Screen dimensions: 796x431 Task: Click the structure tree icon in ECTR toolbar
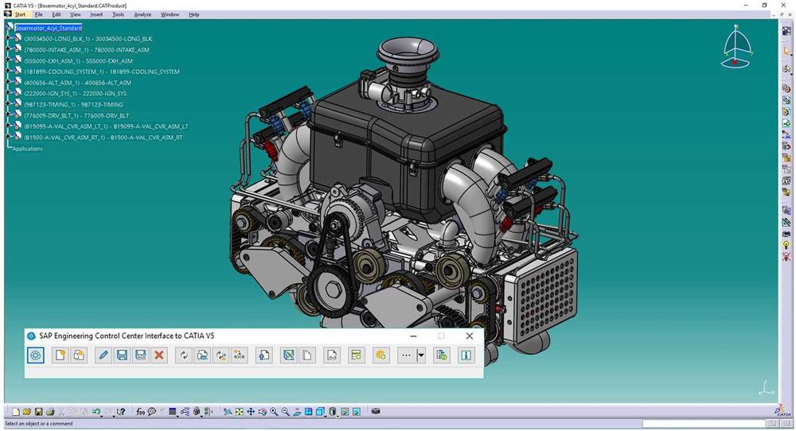coord(239,355)
